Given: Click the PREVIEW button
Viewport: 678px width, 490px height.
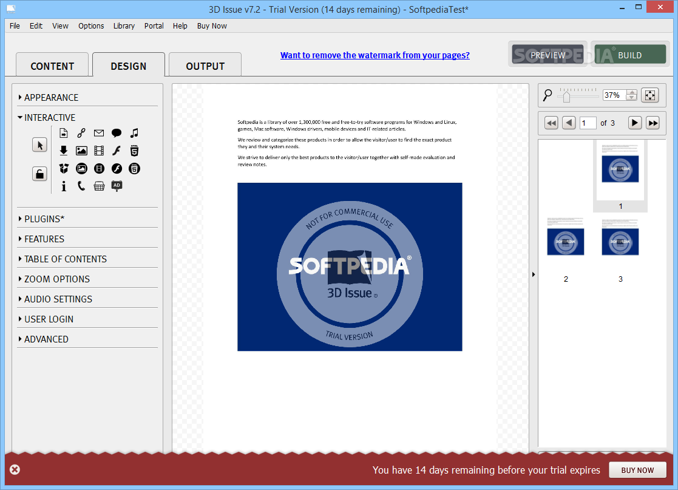Looking at the screenshot, I should pos(548,55).
